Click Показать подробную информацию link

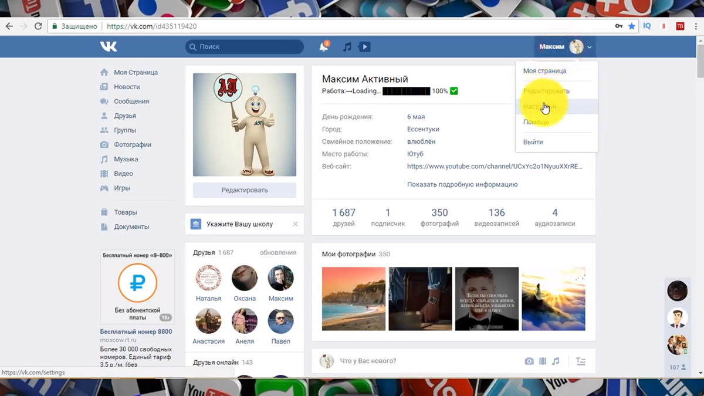pyautogui.click(x=462, y=184)
